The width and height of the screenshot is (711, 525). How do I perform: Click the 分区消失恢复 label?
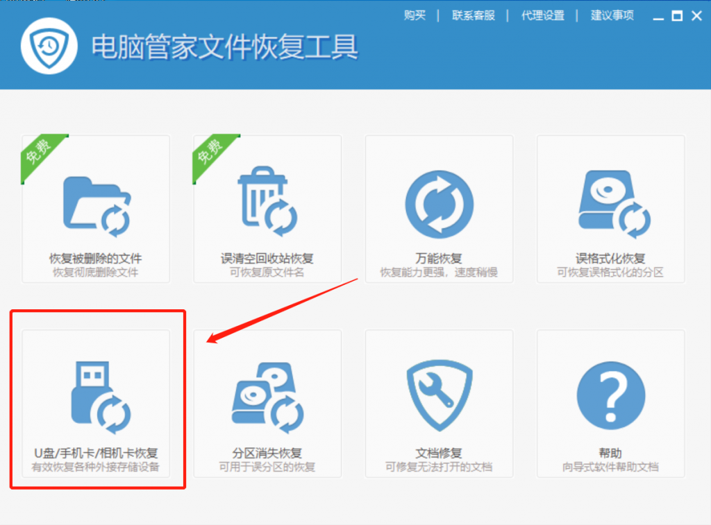[267, 454]
